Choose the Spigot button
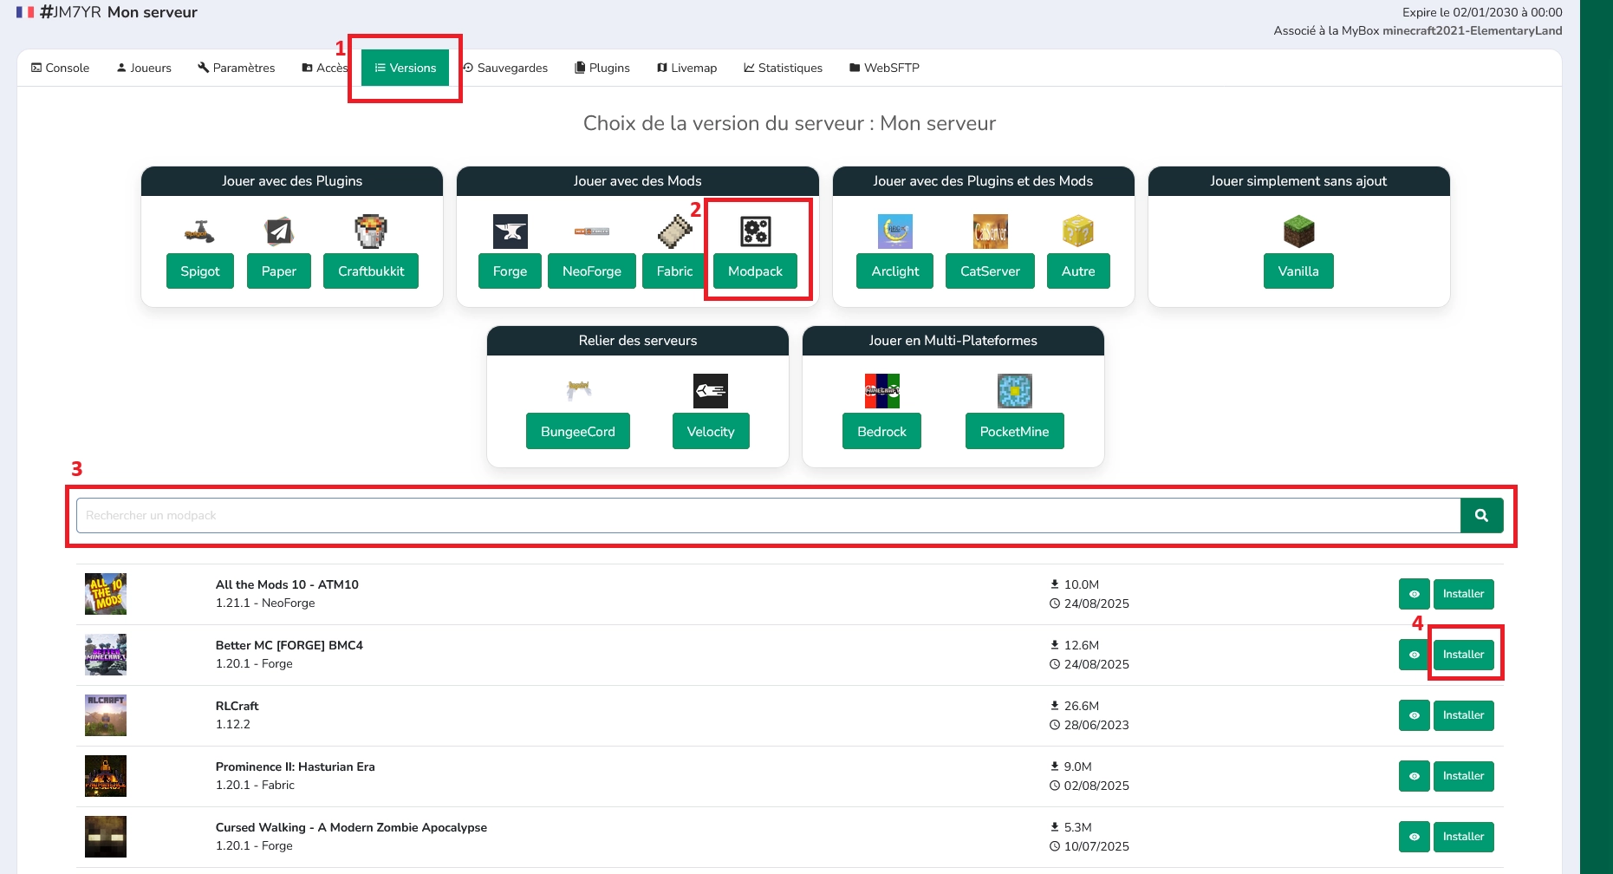 tap(200, 271)
